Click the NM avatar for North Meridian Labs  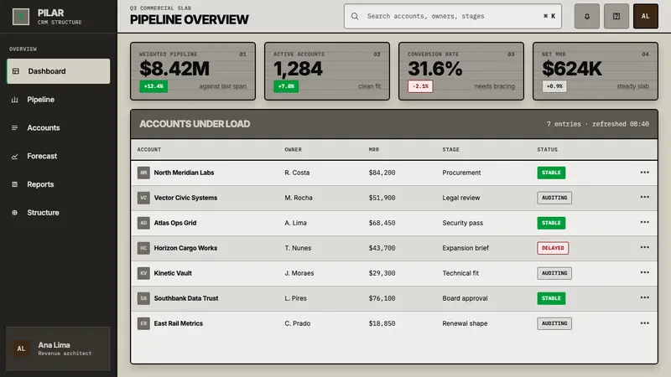pyautogui.click(x=143, y=173)
